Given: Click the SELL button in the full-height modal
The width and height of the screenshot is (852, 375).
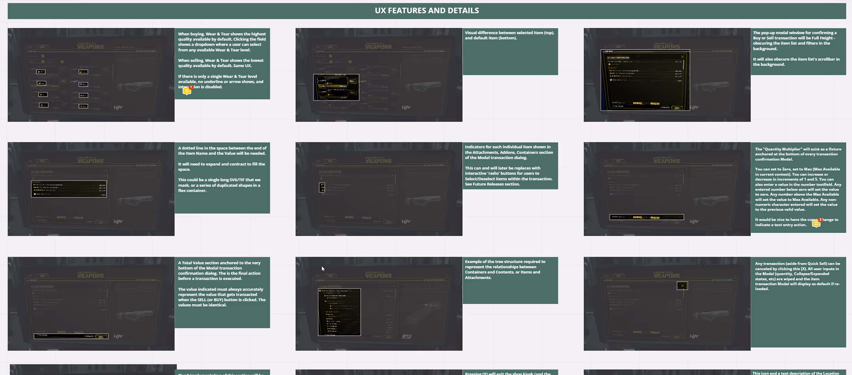Looking at the screenshot, I should [676, 108].
